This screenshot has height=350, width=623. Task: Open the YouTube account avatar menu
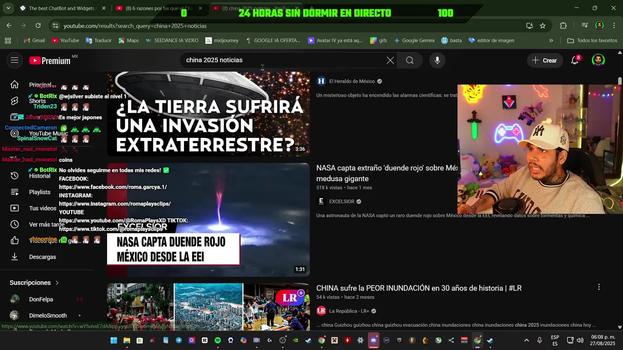click(598, 60)
